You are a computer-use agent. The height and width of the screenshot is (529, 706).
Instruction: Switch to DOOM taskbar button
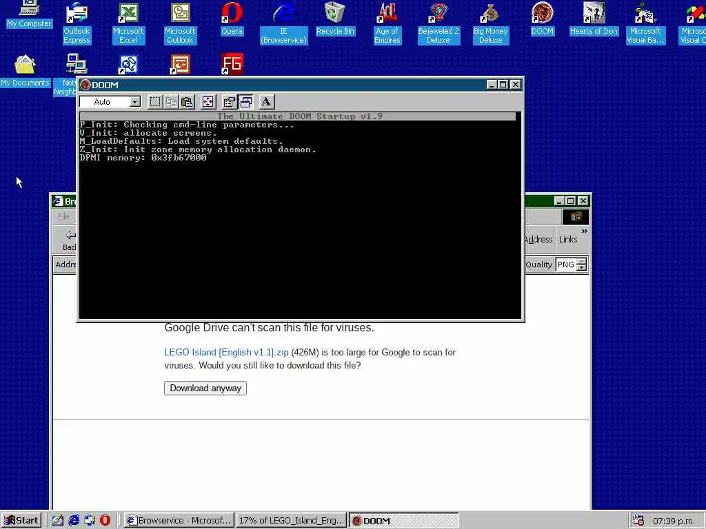point(403,521)
